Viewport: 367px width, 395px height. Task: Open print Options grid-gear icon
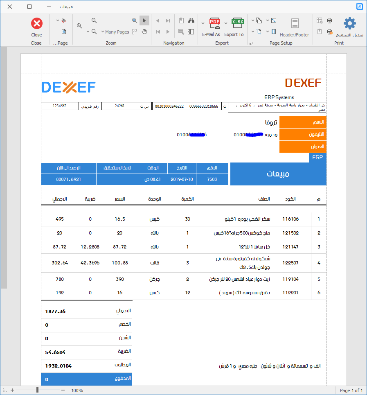[x=320, y=20]
